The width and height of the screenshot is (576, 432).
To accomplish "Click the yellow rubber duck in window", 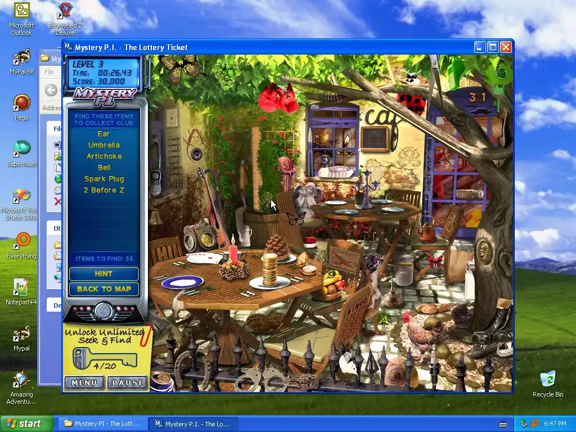I will point(474,219).
